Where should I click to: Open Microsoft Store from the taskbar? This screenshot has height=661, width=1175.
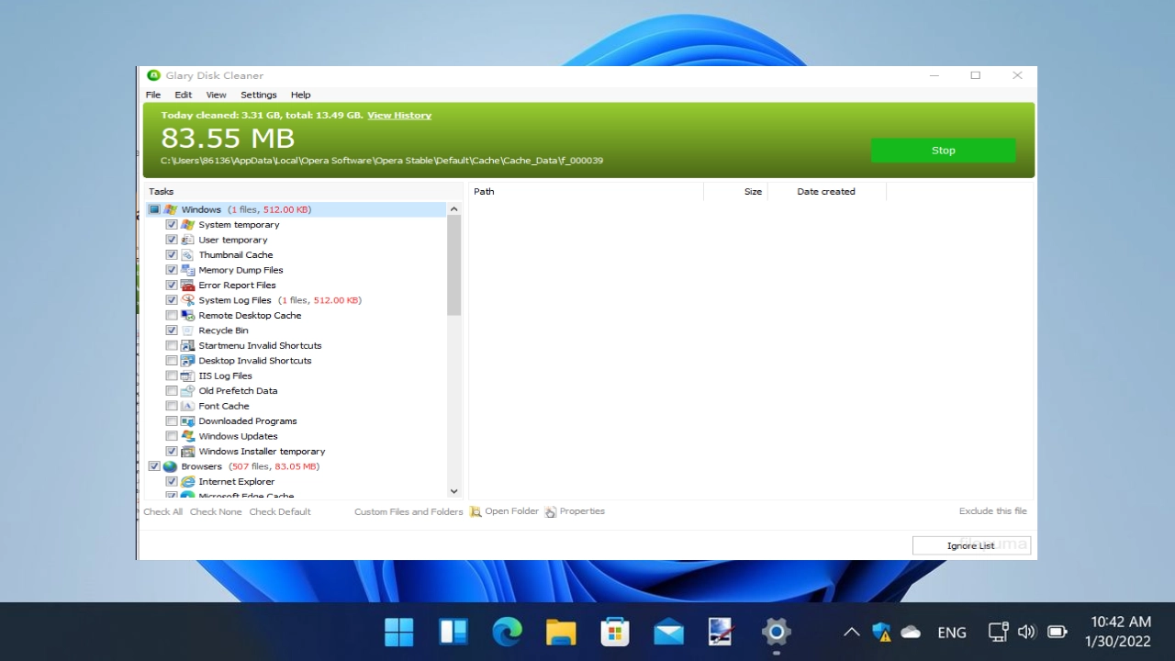point(615,632)
